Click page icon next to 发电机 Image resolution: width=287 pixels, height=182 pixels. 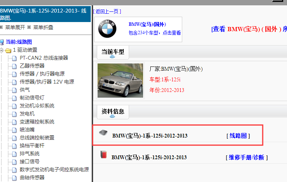point(14,114)
